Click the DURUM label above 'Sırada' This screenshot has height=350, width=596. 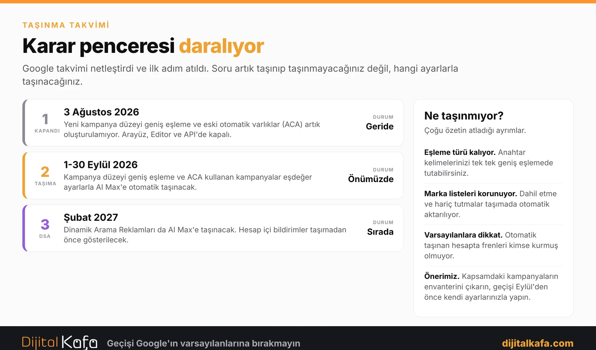[383, 222]
